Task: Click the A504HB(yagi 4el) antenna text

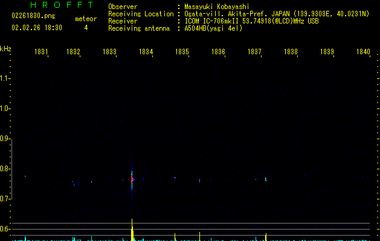Action: tap(213, 28)
